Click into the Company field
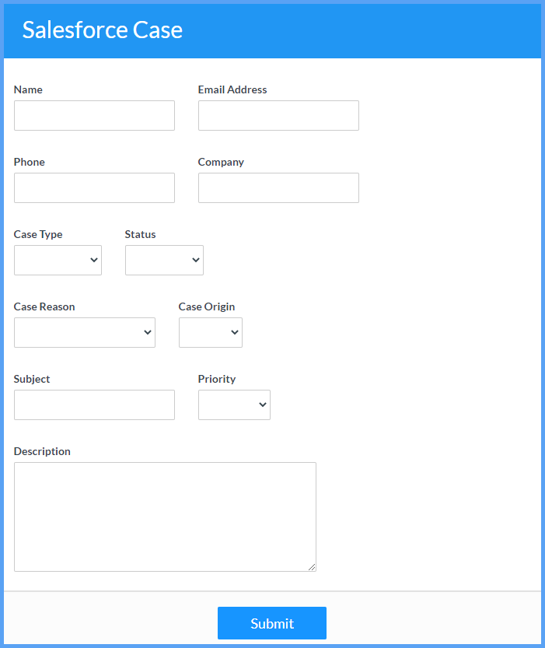The image size is (545, 648). (x=278, y=187)
